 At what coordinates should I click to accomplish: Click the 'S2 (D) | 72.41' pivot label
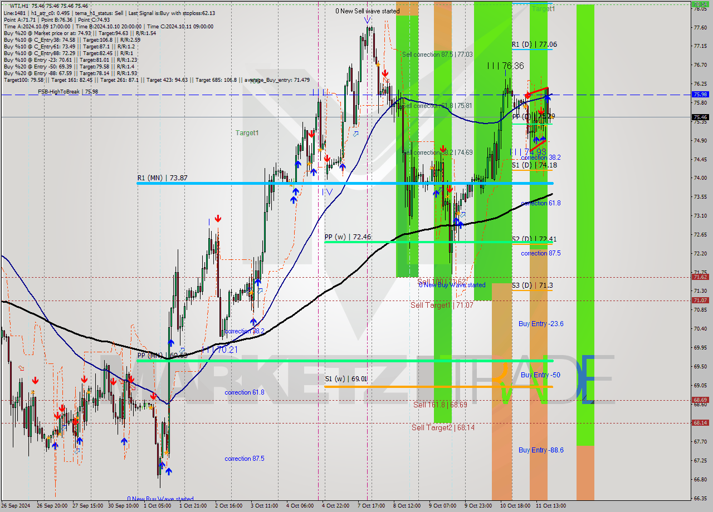click(534, 239)
